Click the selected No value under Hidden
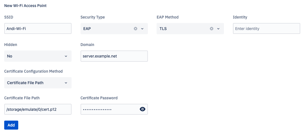307x138 pixels. click(10, 56)
